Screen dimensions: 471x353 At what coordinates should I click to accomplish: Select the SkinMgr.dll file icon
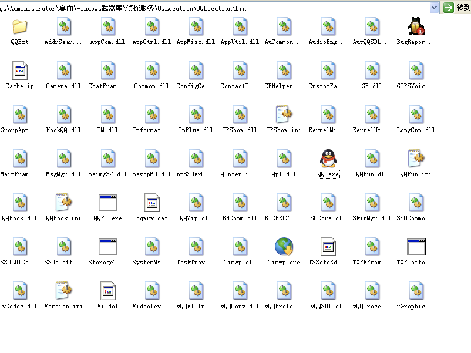(372, 203)
